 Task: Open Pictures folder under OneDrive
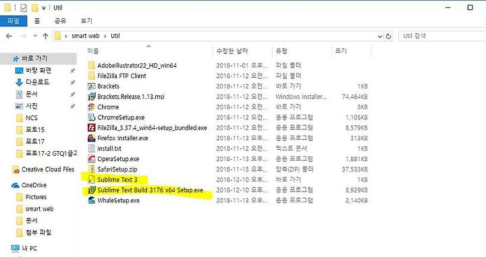coord(36,197)
